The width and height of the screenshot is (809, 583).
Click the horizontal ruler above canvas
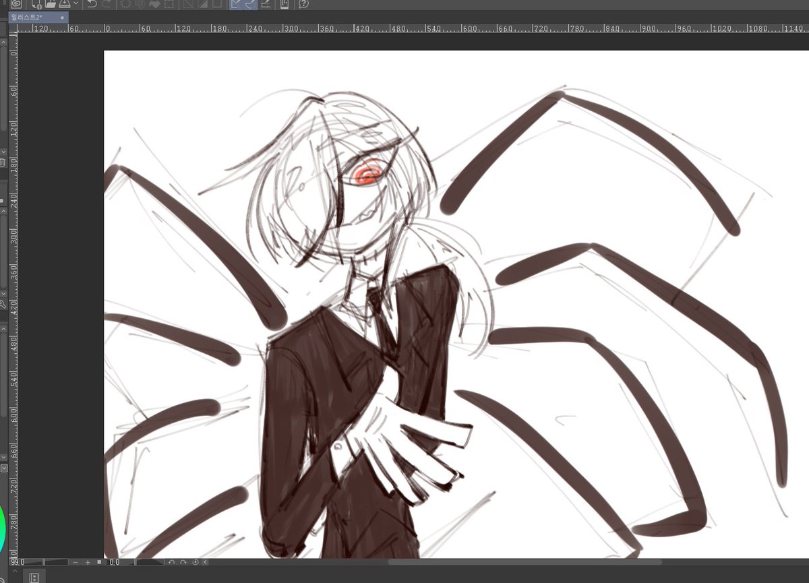point(413,29)
